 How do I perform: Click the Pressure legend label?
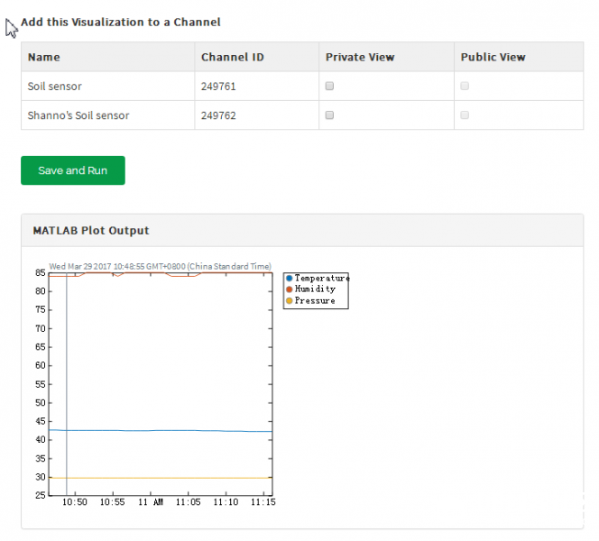(315, 301)
